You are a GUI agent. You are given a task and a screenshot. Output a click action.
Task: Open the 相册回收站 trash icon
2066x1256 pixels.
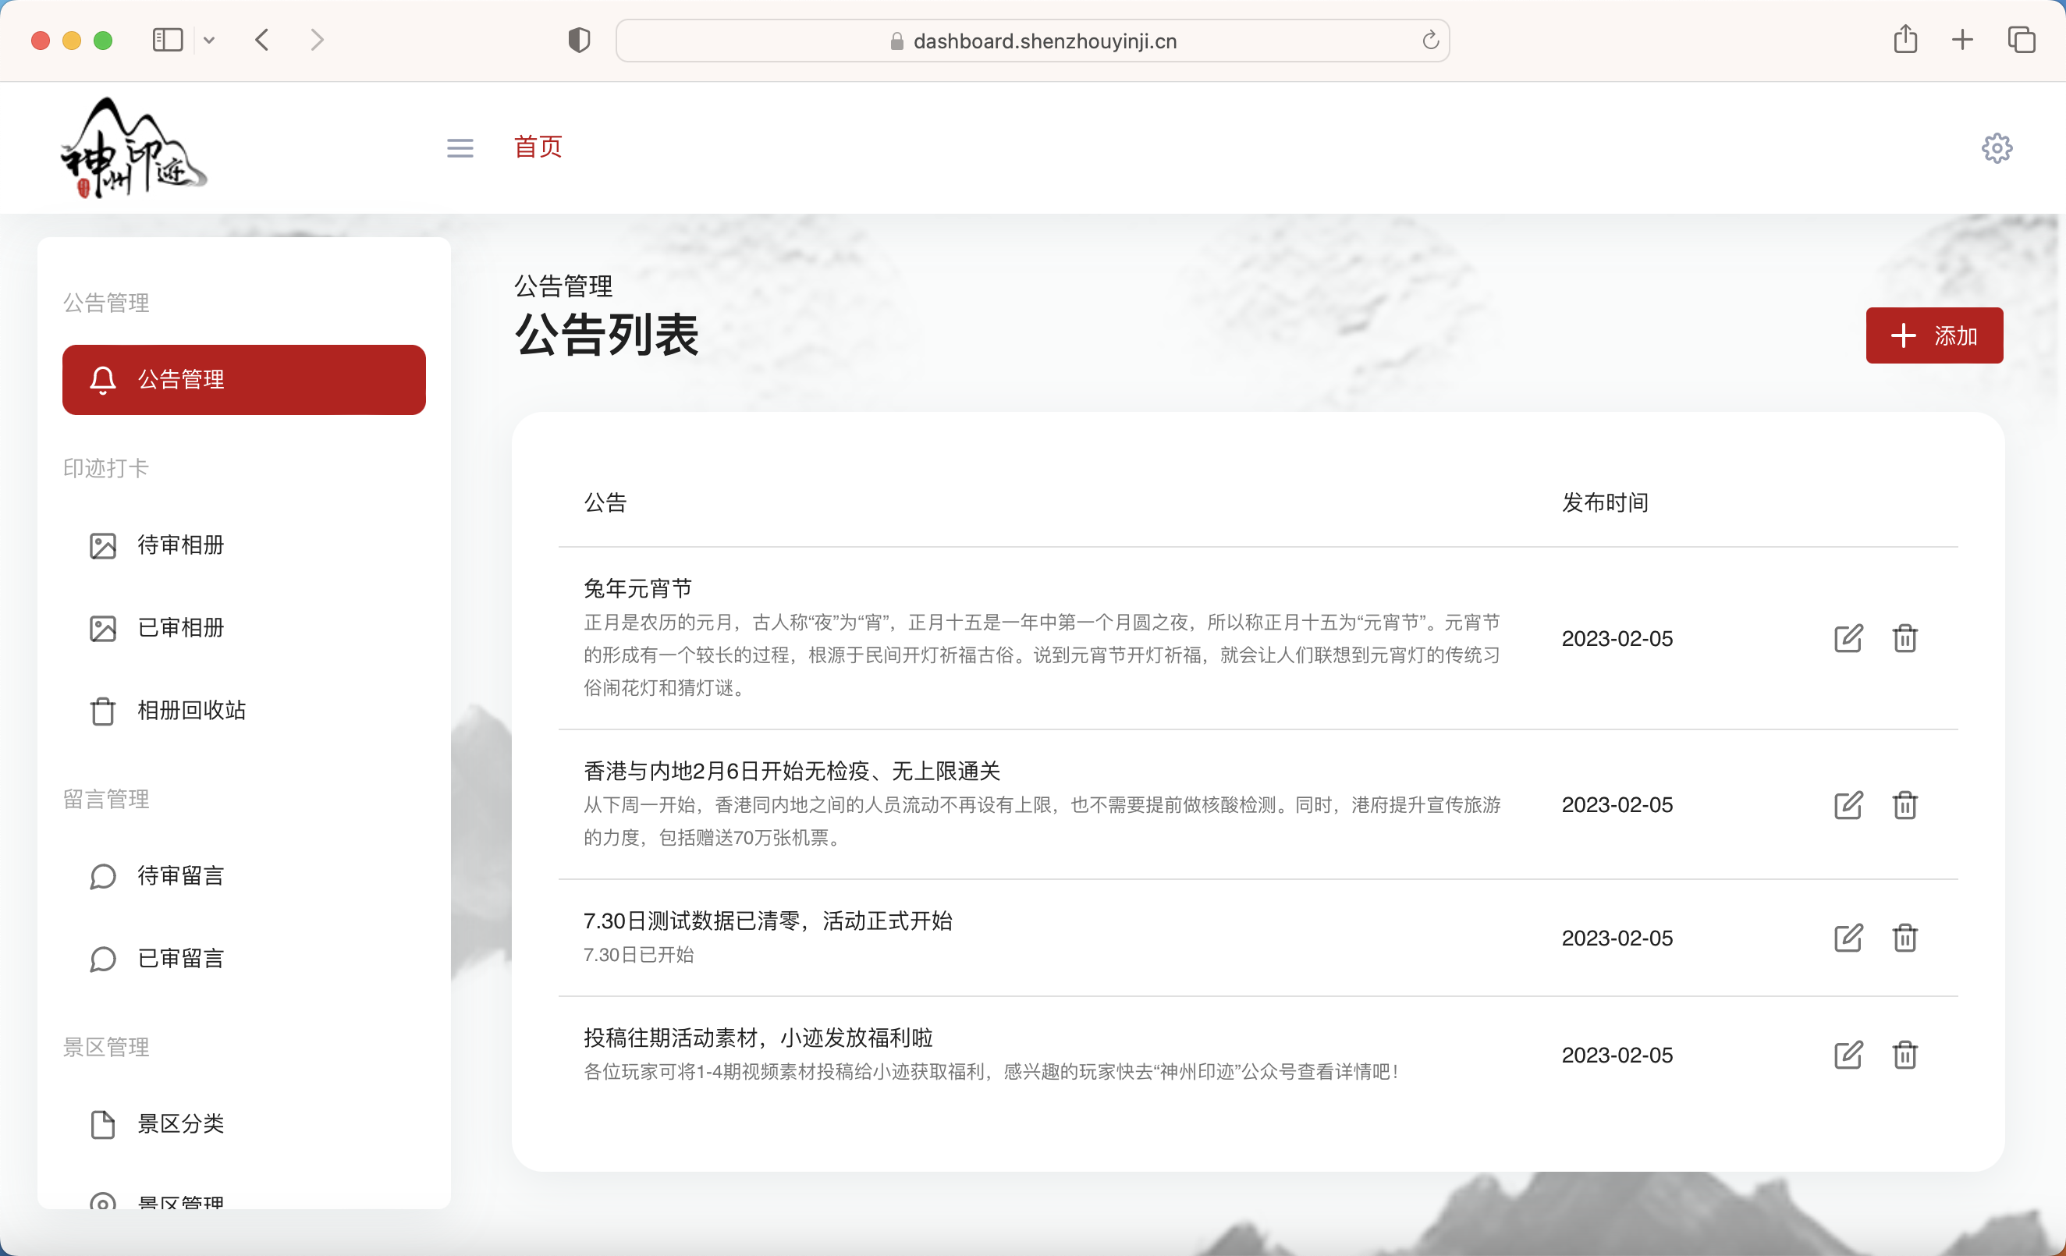pyautogui.click(x=102, y=710)
